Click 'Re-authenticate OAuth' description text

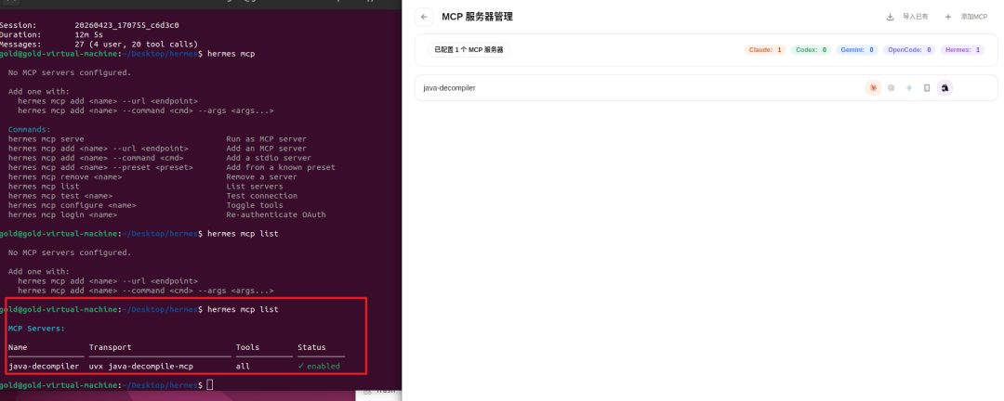click(x=276, y=215)
